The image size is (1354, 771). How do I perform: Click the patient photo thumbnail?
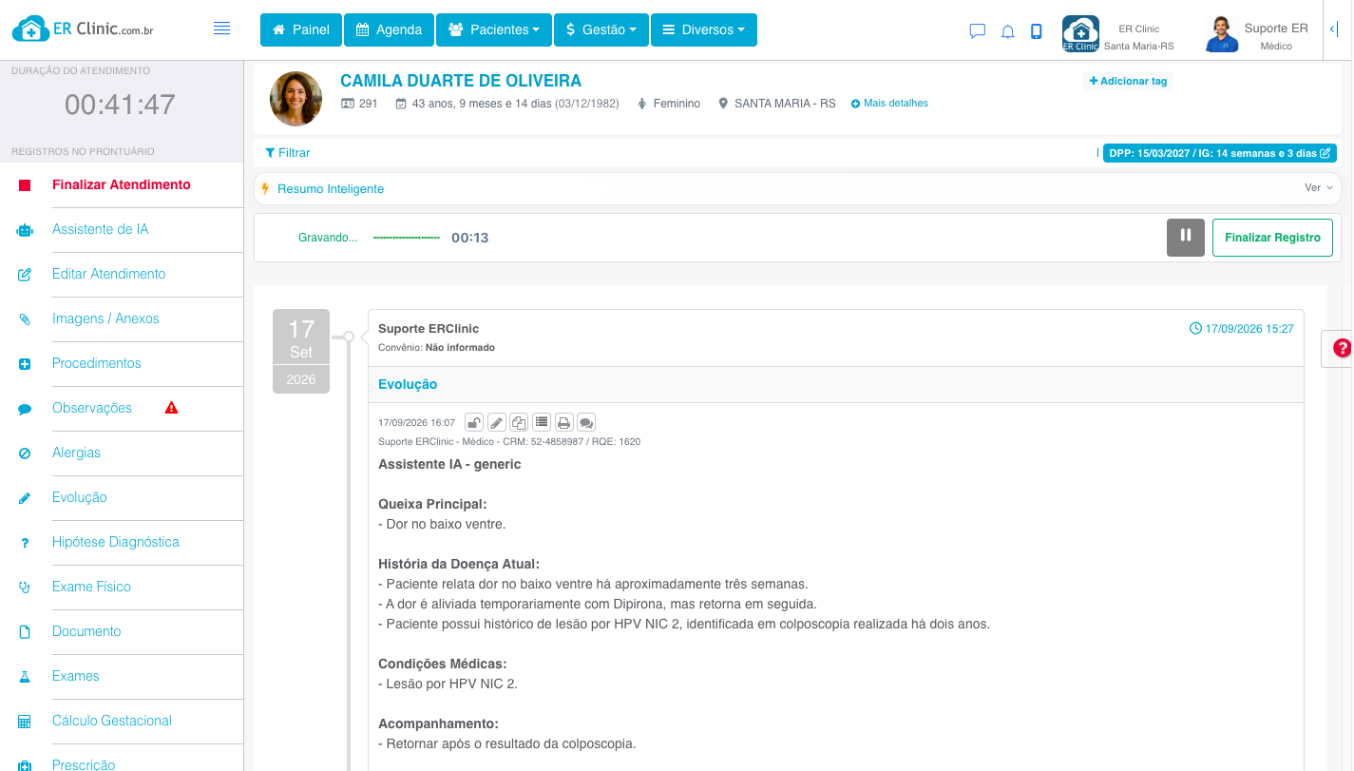click(x=296, y=99)
